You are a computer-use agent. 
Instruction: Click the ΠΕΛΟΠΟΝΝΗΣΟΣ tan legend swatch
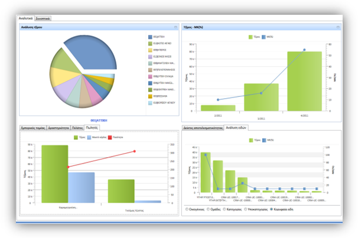point(150,70)
